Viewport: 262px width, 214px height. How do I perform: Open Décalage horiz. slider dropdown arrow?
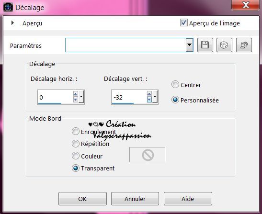(x=81, y=97)
